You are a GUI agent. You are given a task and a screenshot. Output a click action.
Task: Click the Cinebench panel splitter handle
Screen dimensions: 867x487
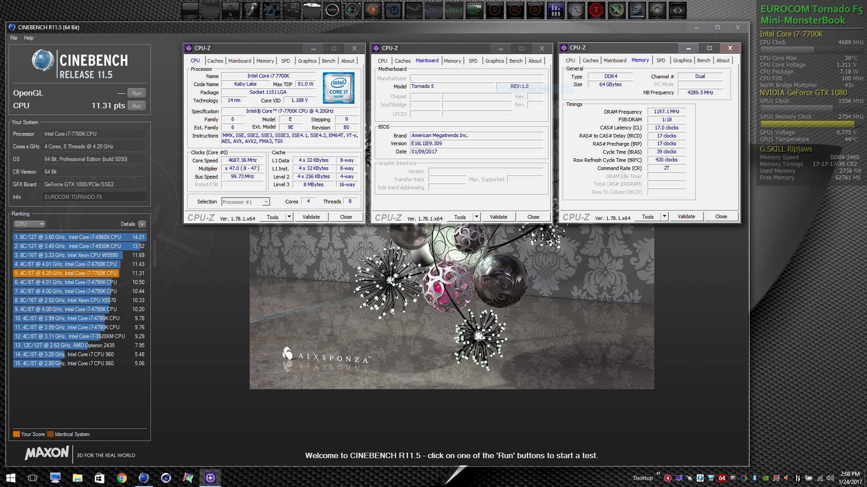155,255
